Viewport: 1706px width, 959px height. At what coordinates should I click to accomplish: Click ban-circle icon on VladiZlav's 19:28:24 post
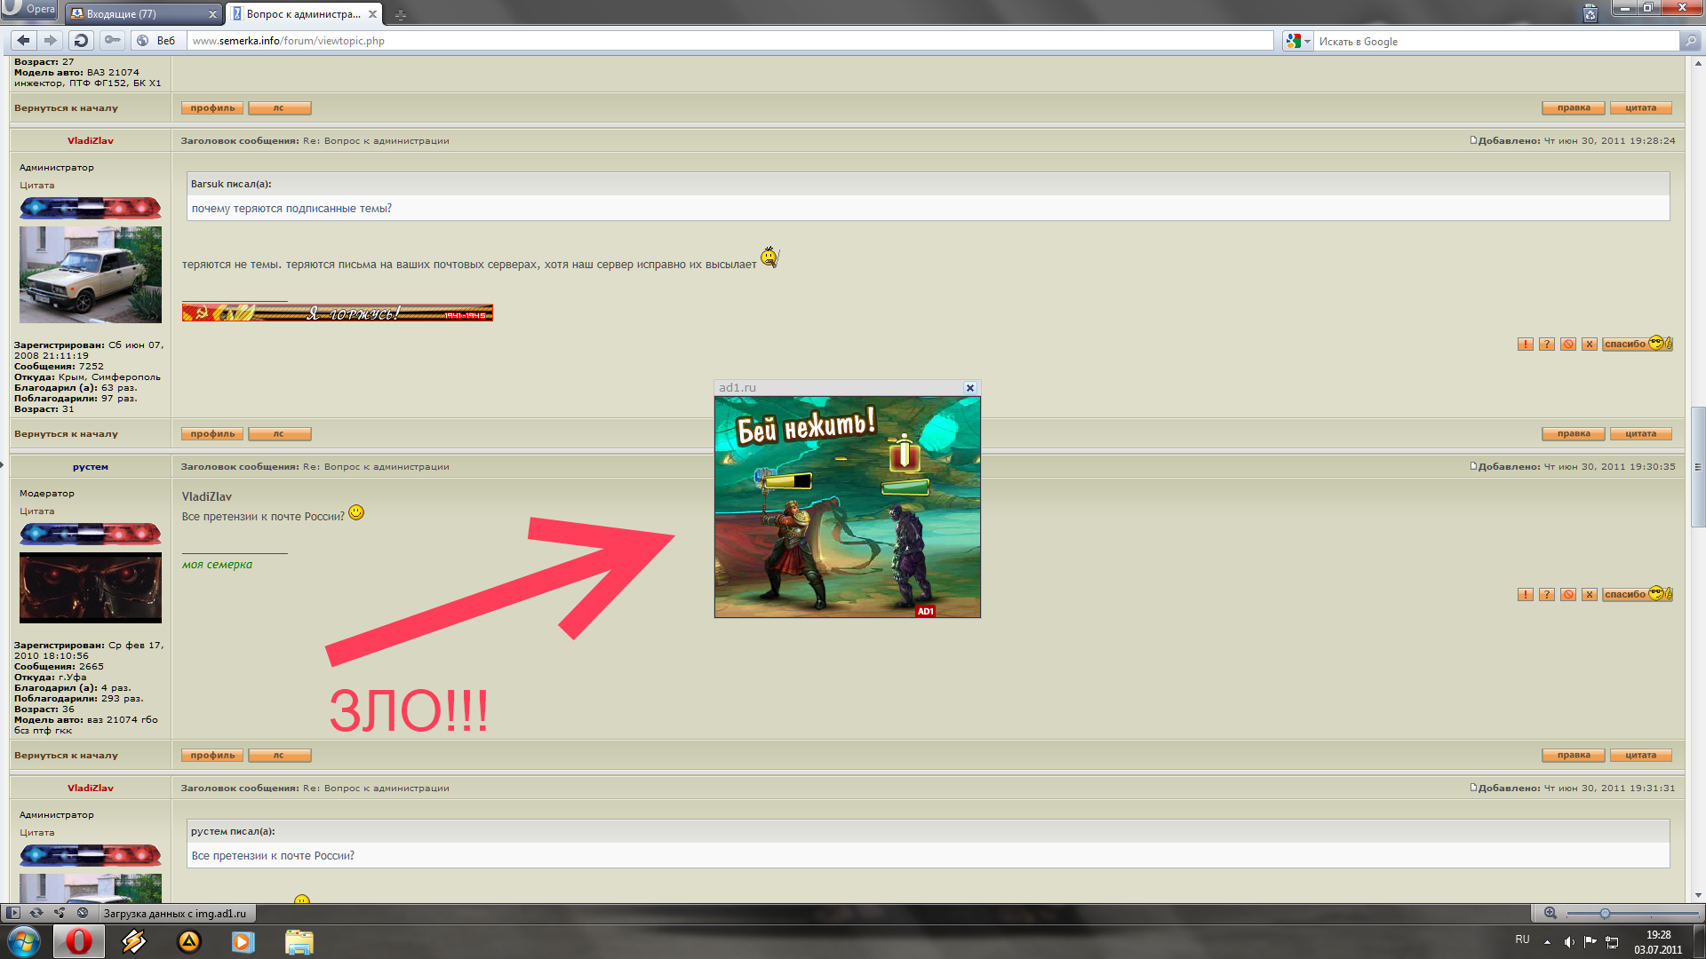1568,345
